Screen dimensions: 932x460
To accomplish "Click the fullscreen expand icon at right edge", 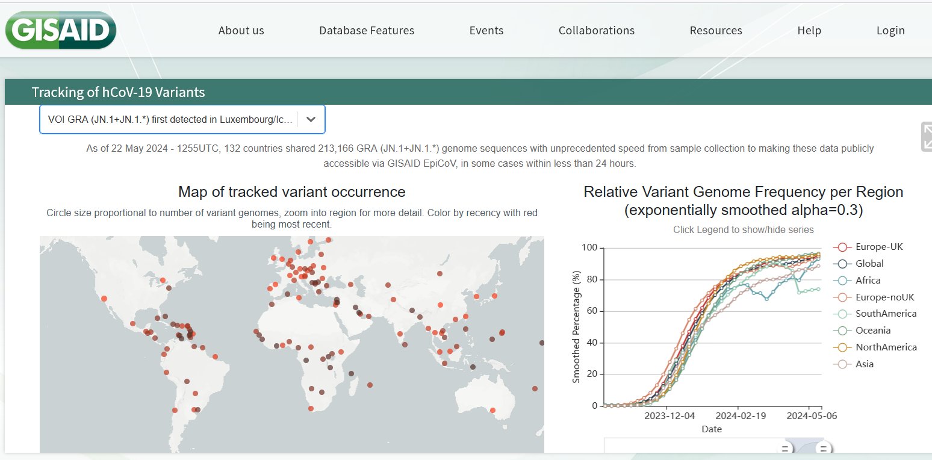I will [x=927, y=136].
